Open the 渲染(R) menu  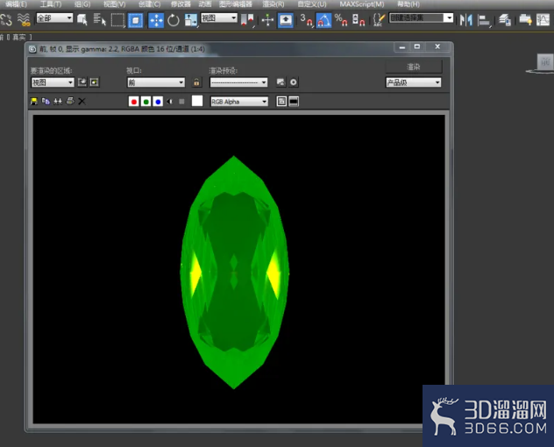coord(273,4)
